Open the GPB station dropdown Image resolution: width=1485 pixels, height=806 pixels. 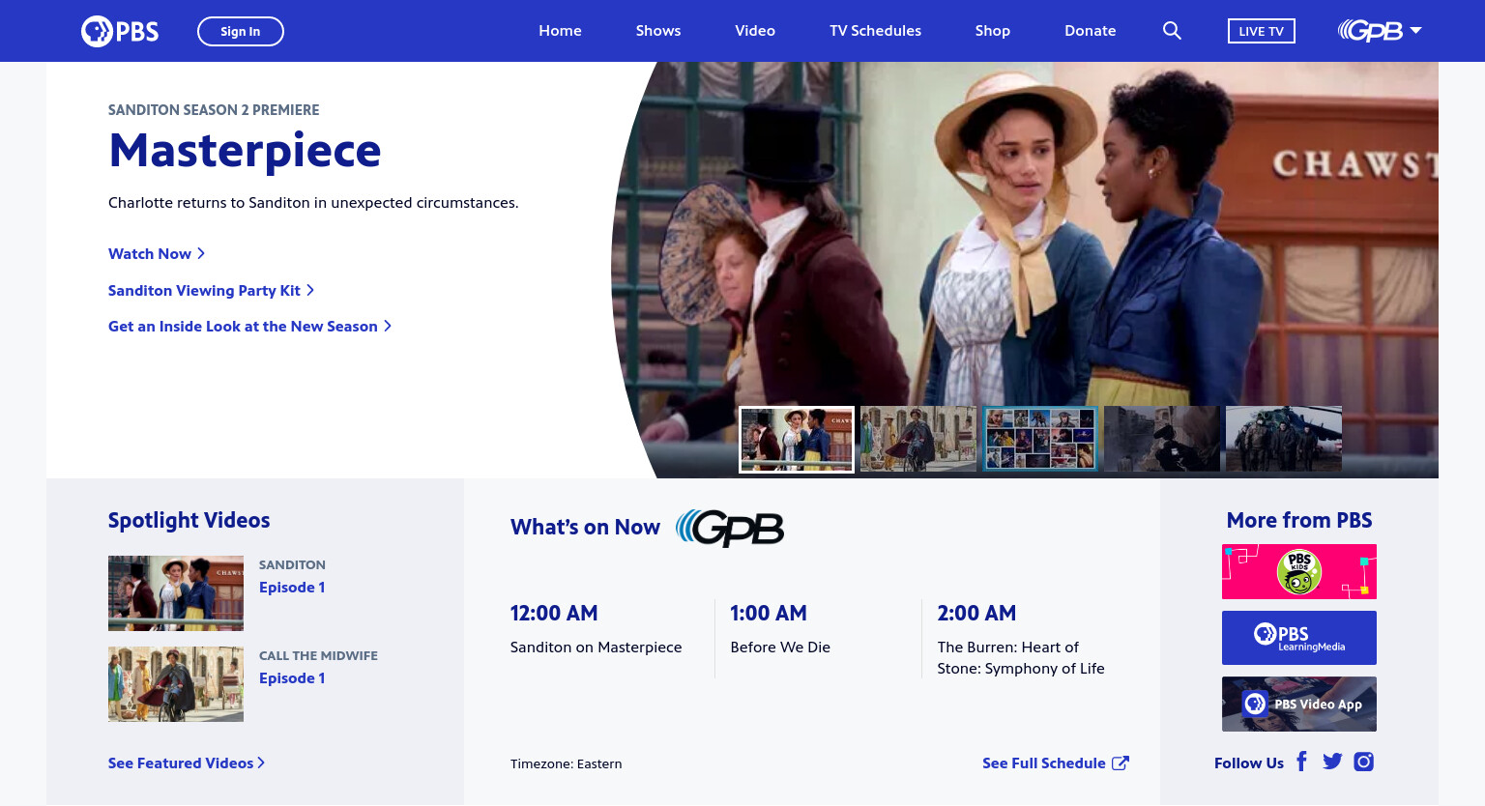pyautogui.click(x=1380, y=31)
